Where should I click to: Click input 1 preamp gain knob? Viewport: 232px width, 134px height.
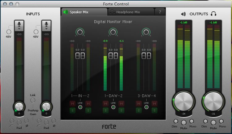(x=19, y=107)
